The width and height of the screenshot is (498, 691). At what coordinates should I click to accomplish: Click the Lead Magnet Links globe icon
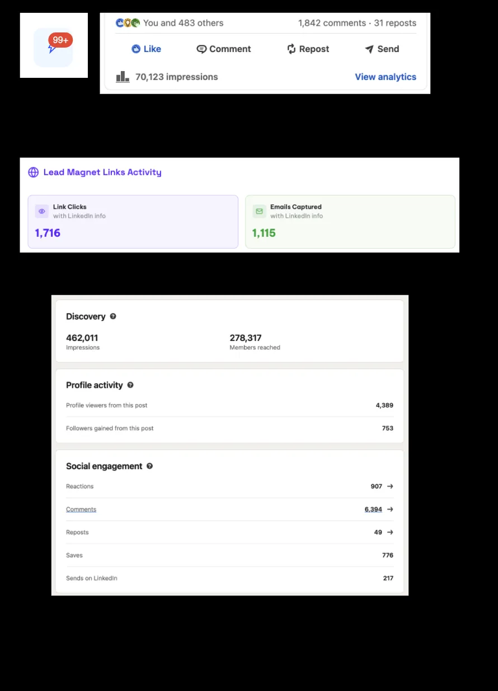(34, 172)
